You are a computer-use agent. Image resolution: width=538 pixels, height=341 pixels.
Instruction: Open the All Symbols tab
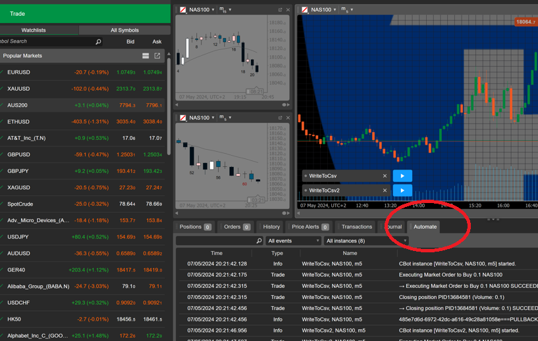[124, 30]
